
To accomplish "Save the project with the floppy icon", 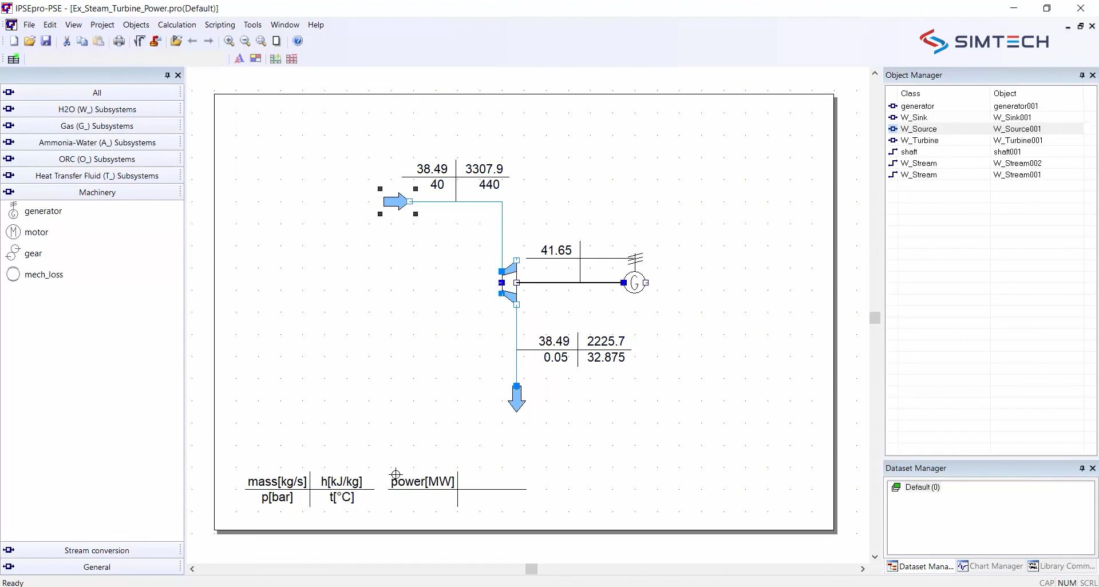I will pos(46,41).
